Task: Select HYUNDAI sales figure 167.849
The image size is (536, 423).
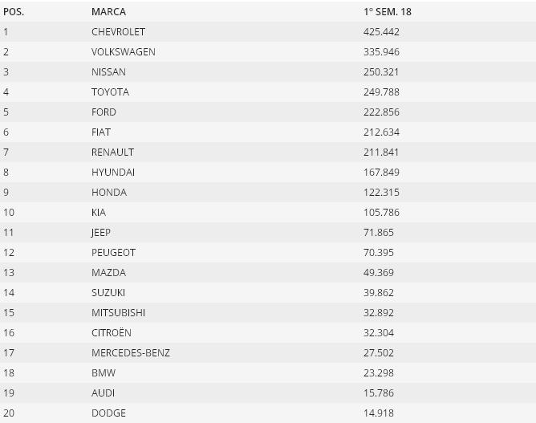Action: 381,173
